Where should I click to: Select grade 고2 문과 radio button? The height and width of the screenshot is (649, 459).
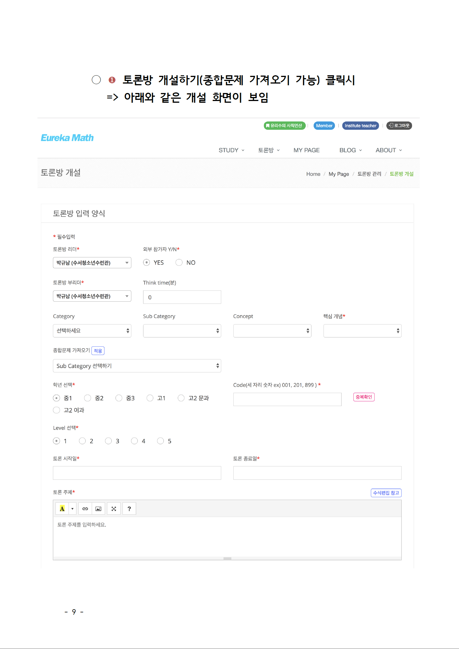point(181,398)
